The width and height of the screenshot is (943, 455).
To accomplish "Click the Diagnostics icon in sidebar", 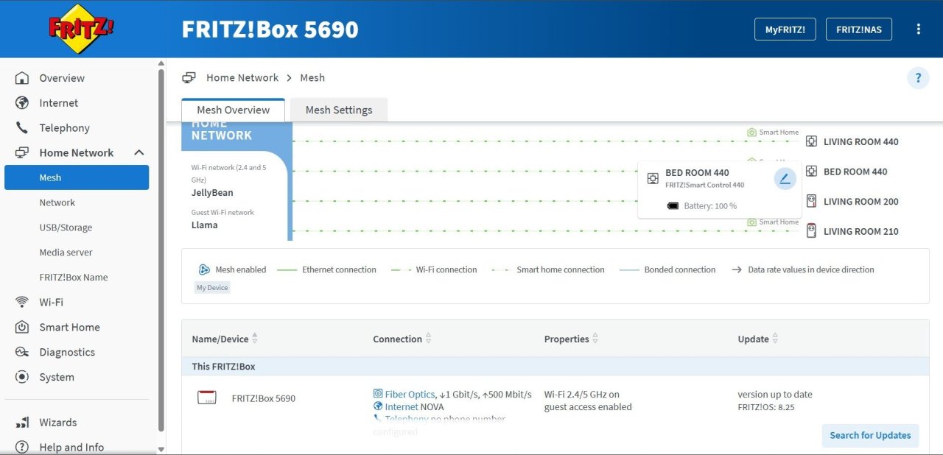I will pyautogui.click(x=22, y=353).
